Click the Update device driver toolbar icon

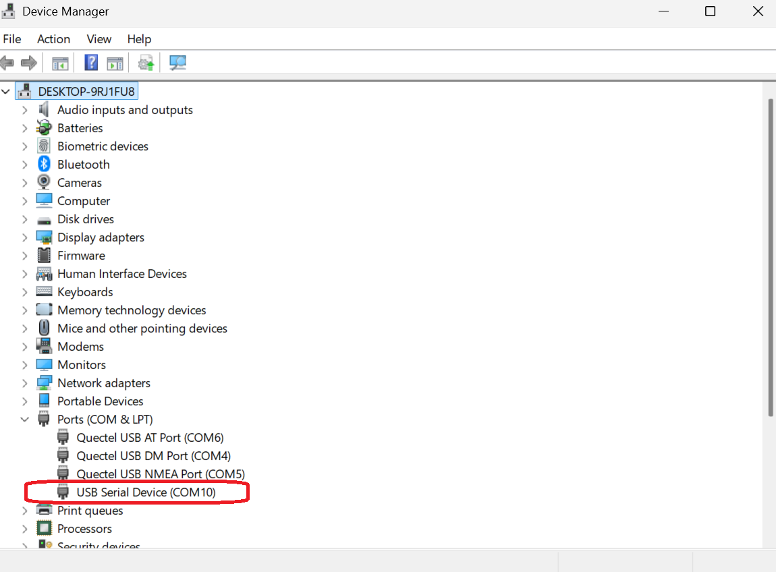(146, 63)
